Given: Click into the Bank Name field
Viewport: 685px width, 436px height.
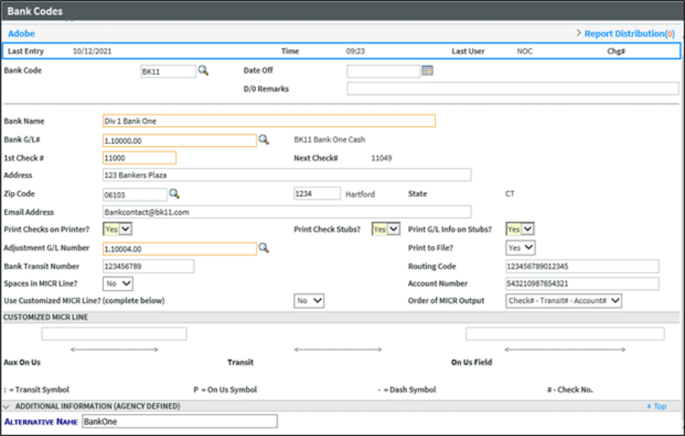Looking at the screenshot, I should pyautogui.click(x=269, y=122).
